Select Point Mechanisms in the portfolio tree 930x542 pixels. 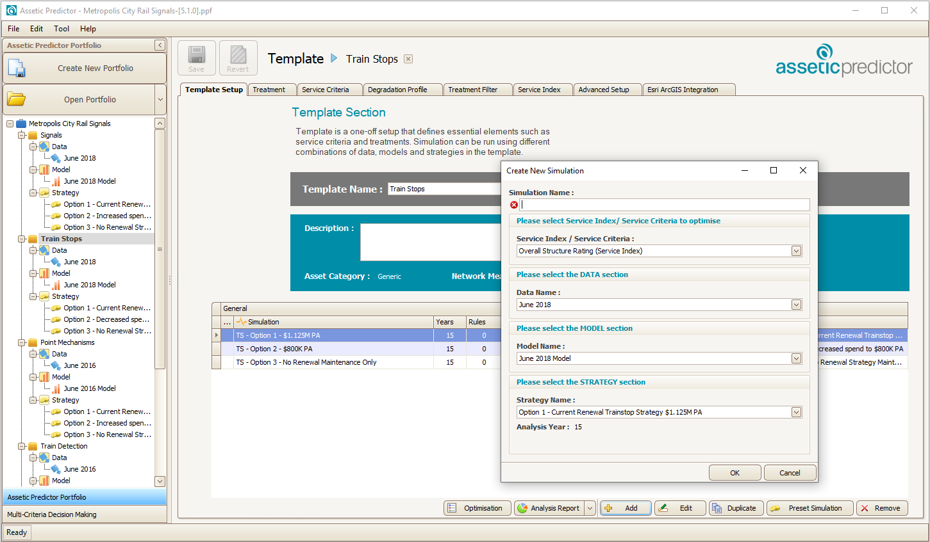pyautogui.click(x=67, y=342)
